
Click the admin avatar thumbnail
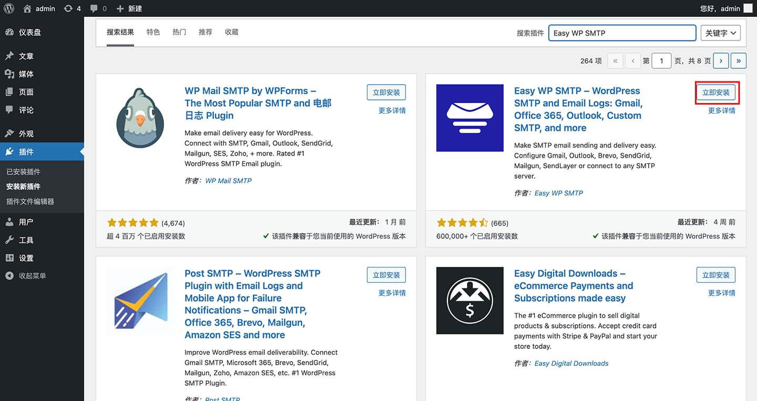(748, 8)
